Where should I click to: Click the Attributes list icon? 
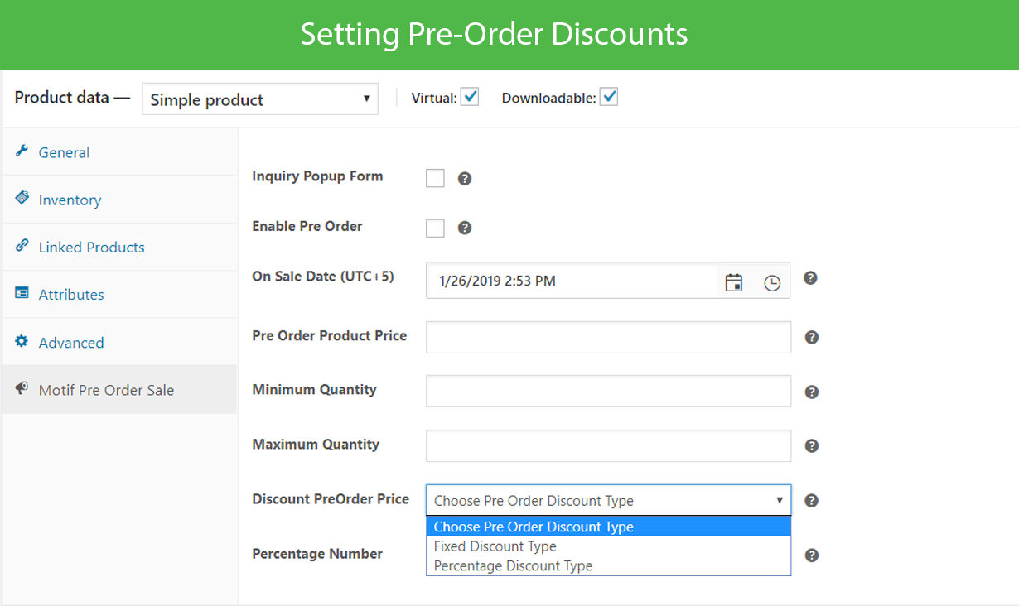pyautogui.click(x=22, y=293)
